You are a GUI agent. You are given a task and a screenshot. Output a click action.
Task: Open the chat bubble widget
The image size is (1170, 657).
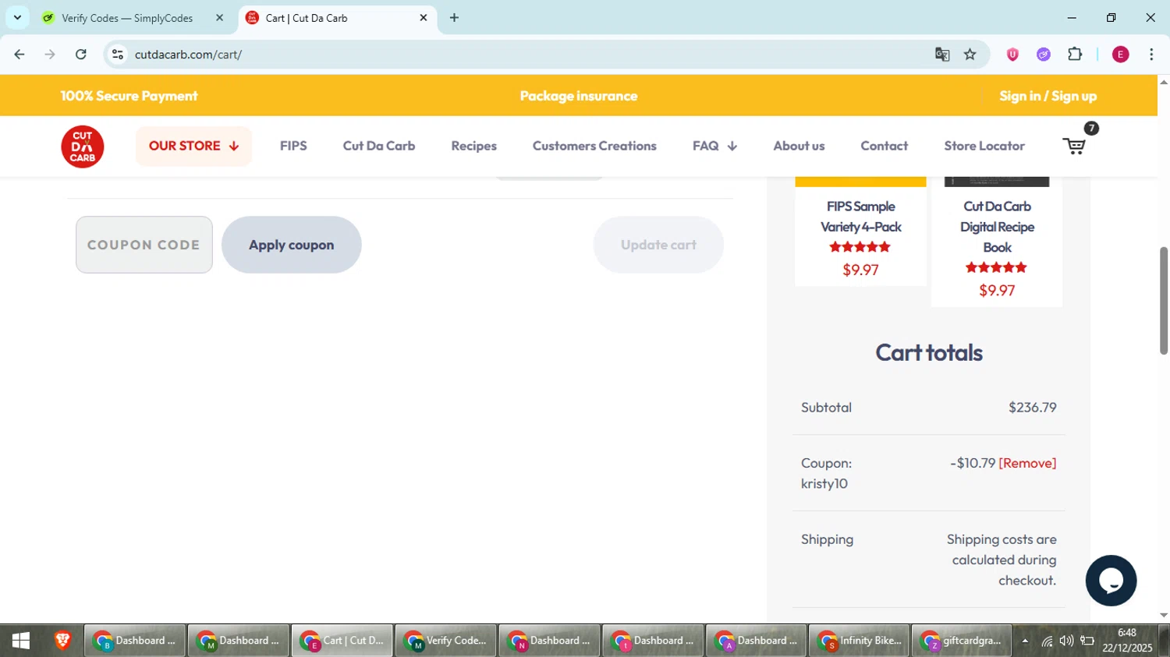tap(1111, 581)
